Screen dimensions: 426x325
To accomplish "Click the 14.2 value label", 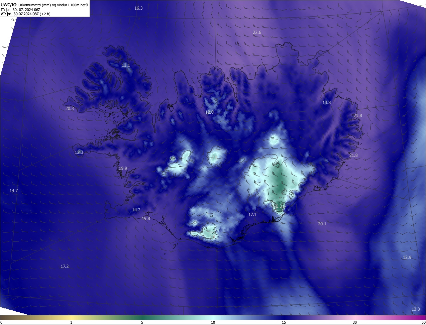I will [x=136, y=210].
